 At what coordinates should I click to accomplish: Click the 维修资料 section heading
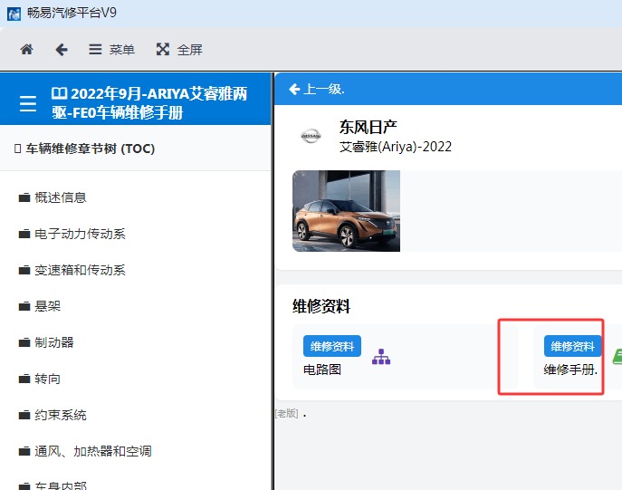[x=321, y=306]
